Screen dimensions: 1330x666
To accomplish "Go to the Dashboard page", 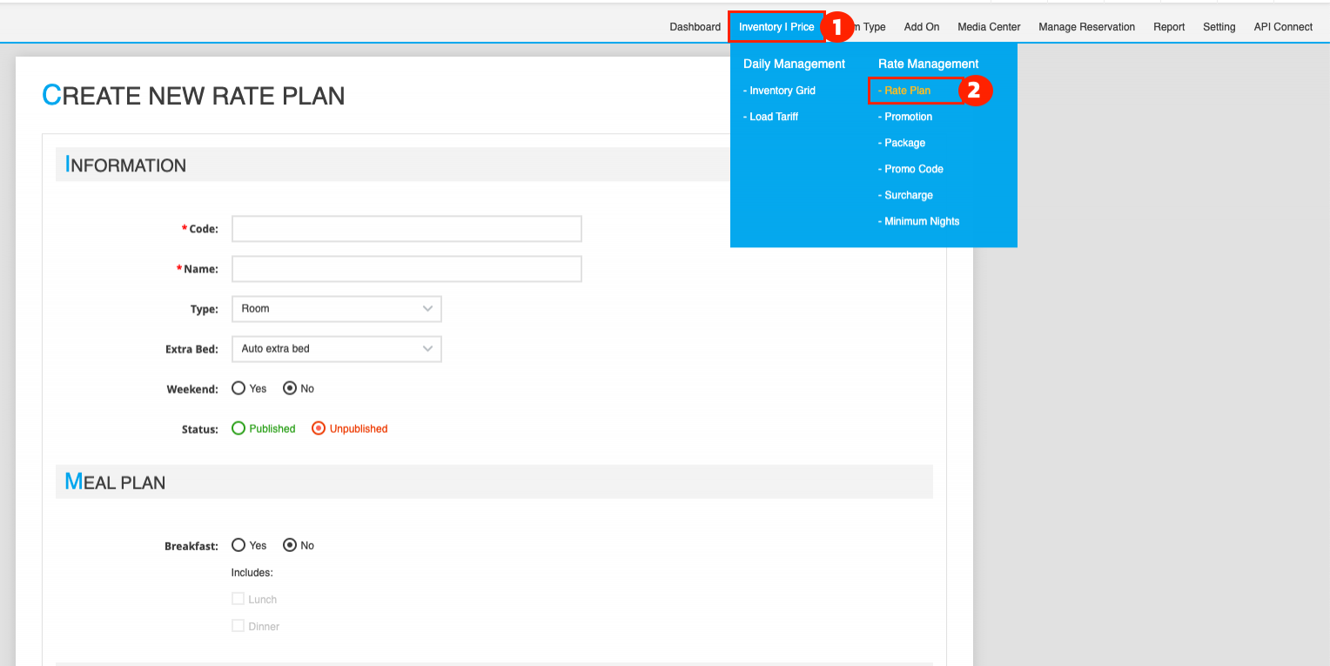I will tap(695, 27).
